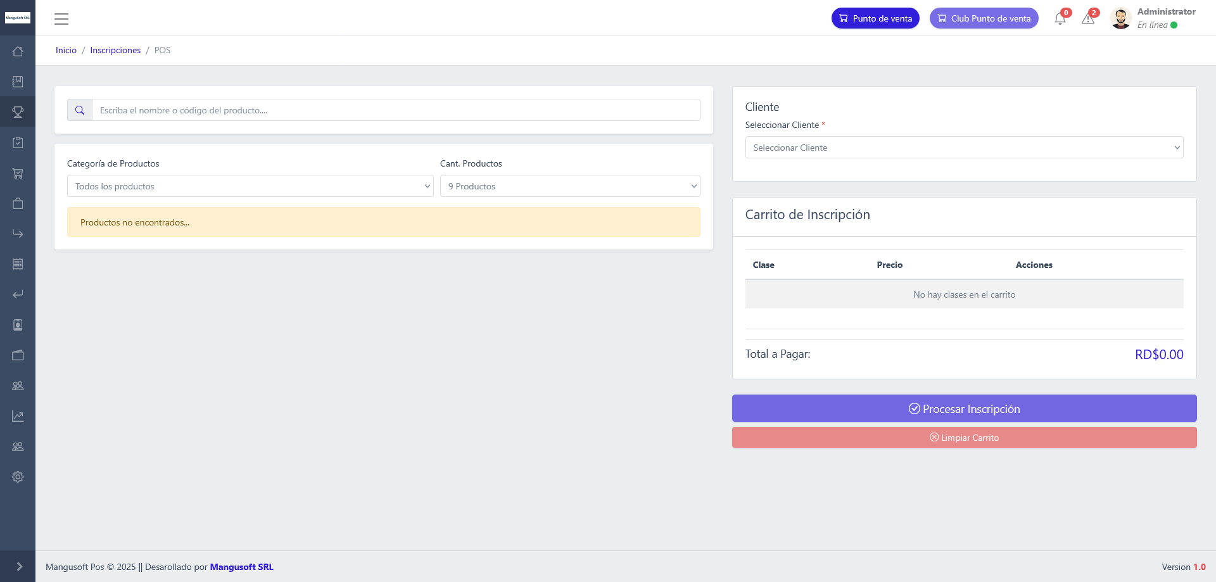This screenshot has height=582, width=1216.
Task: Click the Procesar Inscripción button
Action: point(964,408)
